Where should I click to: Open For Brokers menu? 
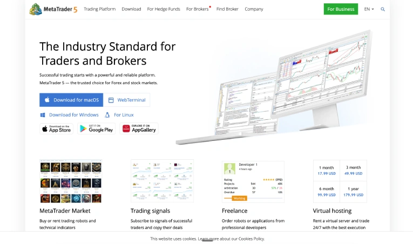pos(198,9)
